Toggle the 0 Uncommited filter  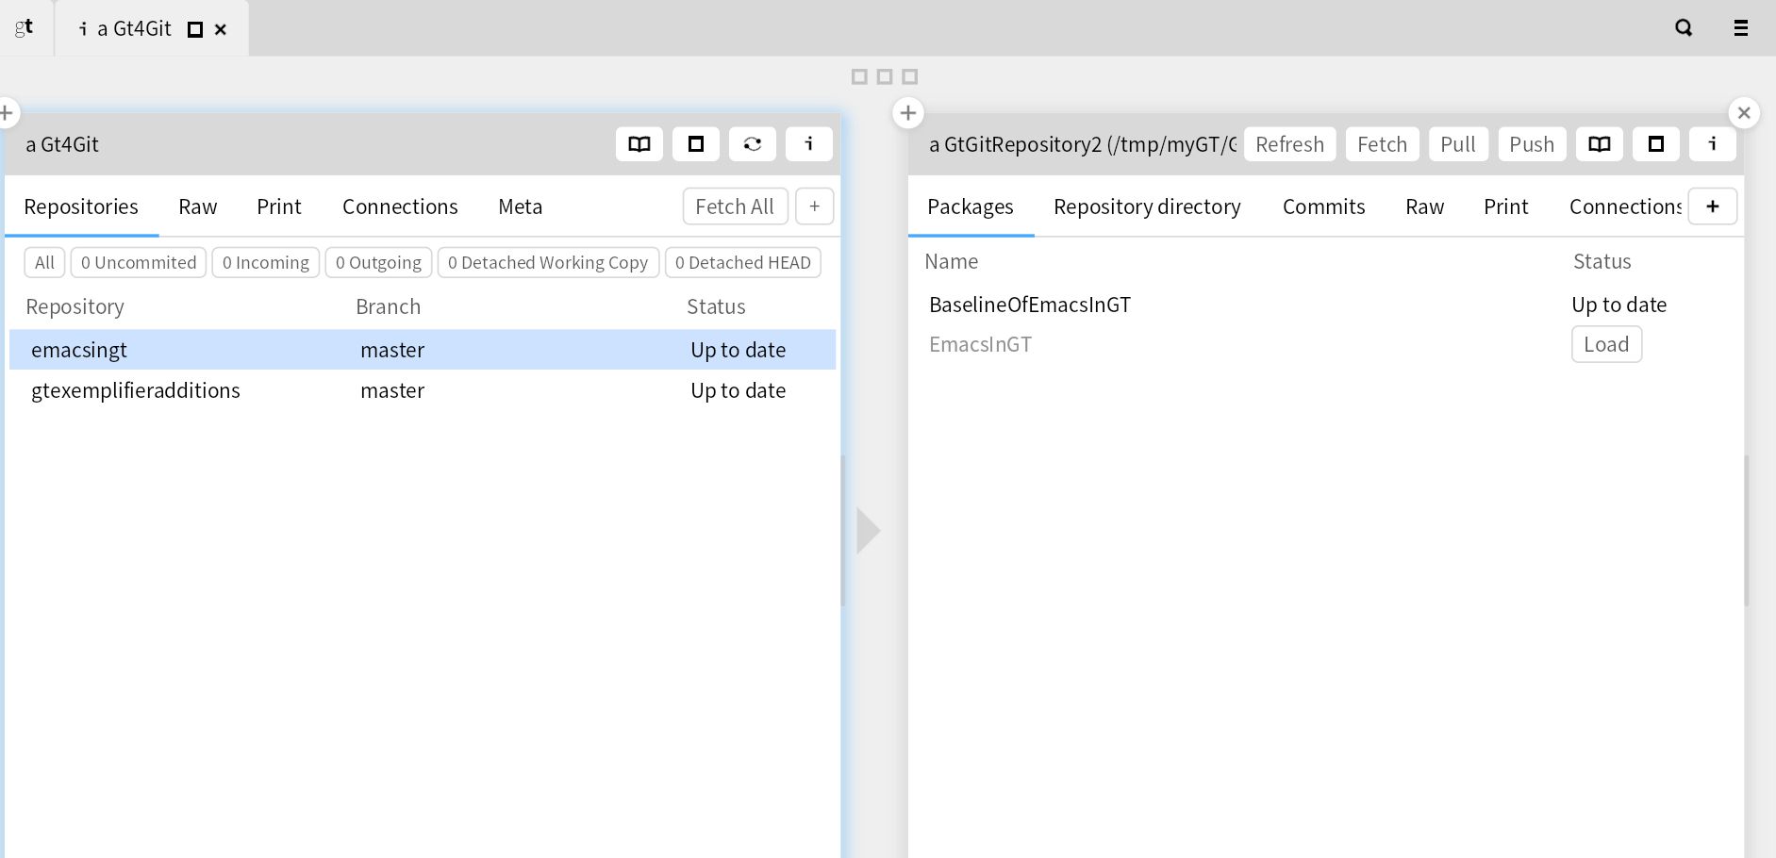point(139,262)
